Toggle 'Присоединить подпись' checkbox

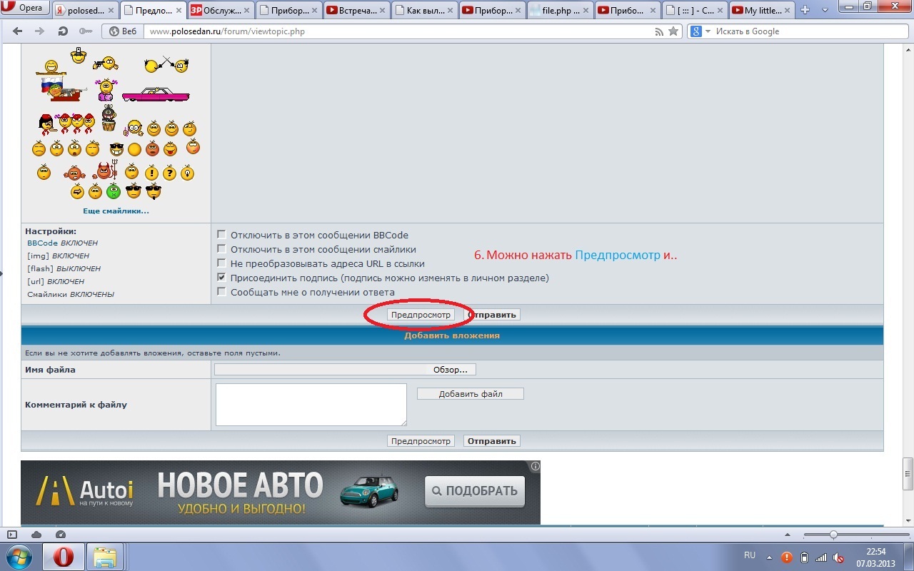tap(221, 278)
